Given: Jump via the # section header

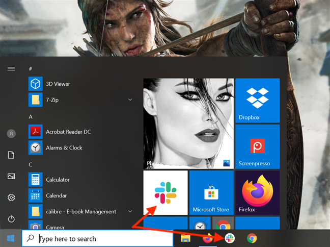Looking at the screenshot, I should click(x=31, y=68).
